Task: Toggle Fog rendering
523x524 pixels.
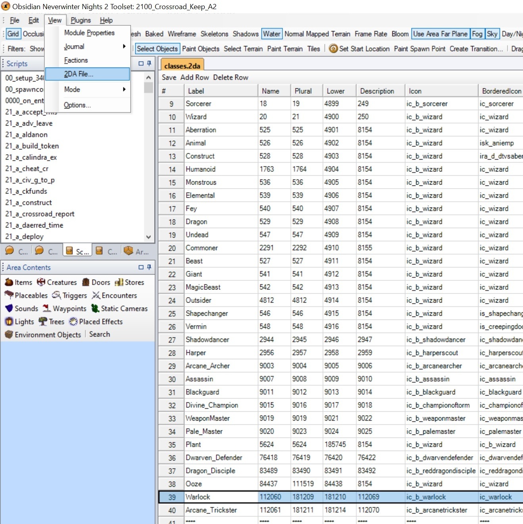Action: [477, 34]
